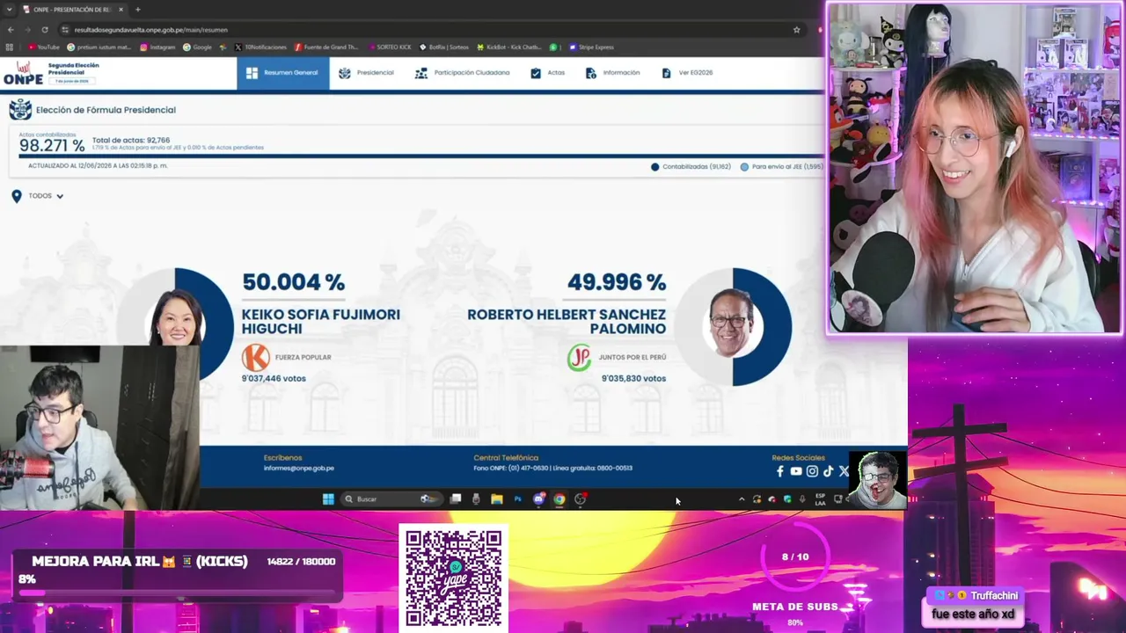1126x633 pixels.
Task: Open the Stripe Express bookmark
Action: coord(591,47)
